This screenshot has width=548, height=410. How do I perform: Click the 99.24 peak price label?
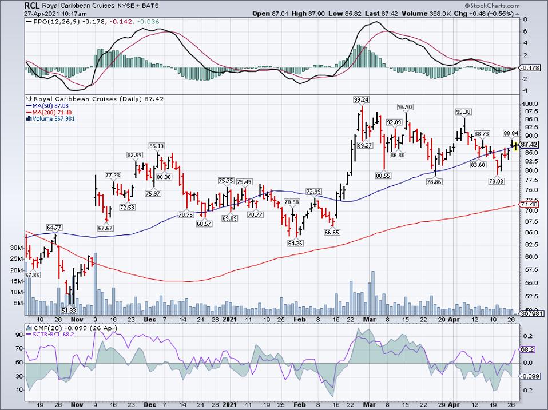click(x=361, y=100)
